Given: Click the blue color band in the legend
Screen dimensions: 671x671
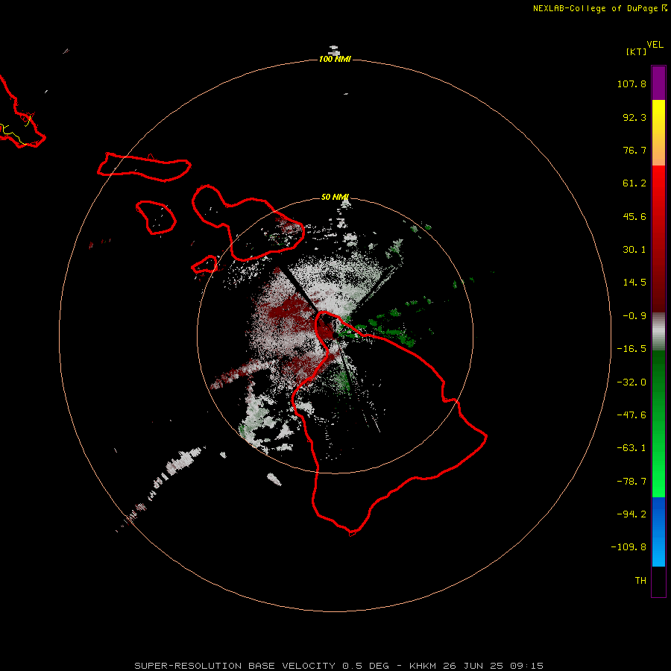Looking at the screenshot, I should pos(658,532).
